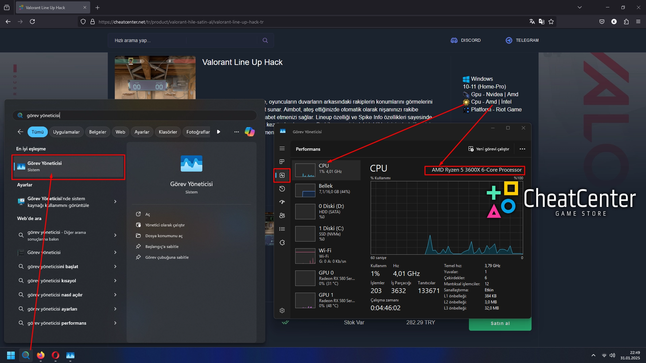The width and height of the screenshot is (646, 363).
Task: Toggle the Task Manager hamburger navigation menu
Action: (282, 148)
